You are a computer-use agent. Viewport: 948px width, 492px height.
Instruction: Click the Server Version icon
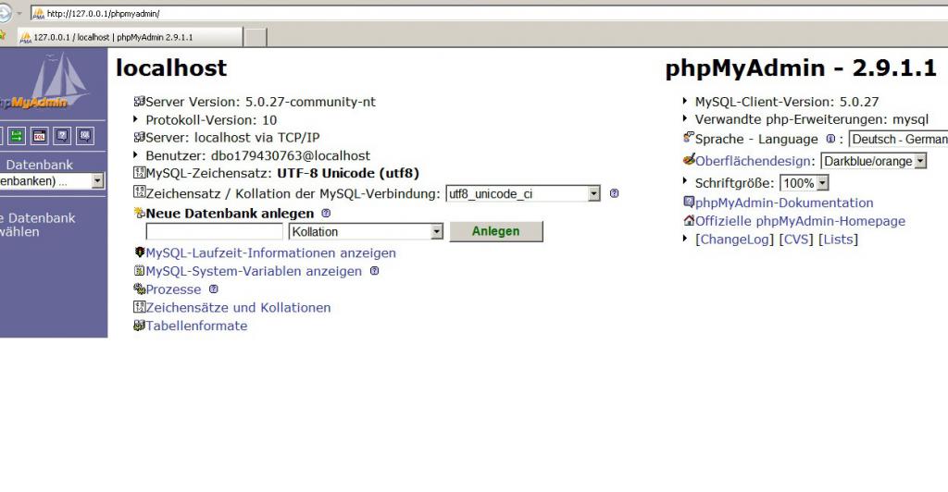point(139,102)
